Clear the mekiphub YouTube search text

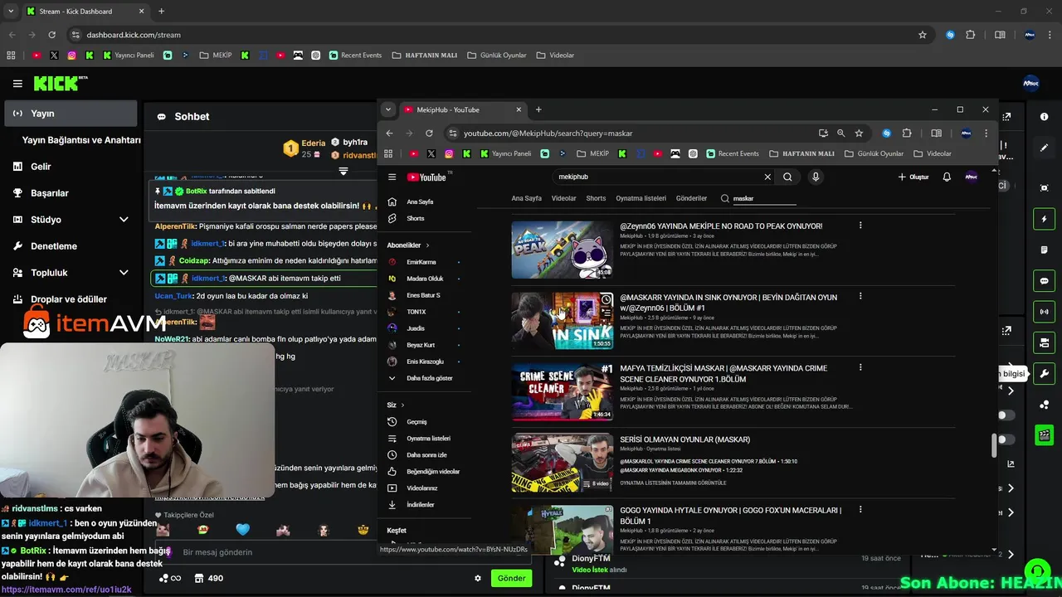767,177
